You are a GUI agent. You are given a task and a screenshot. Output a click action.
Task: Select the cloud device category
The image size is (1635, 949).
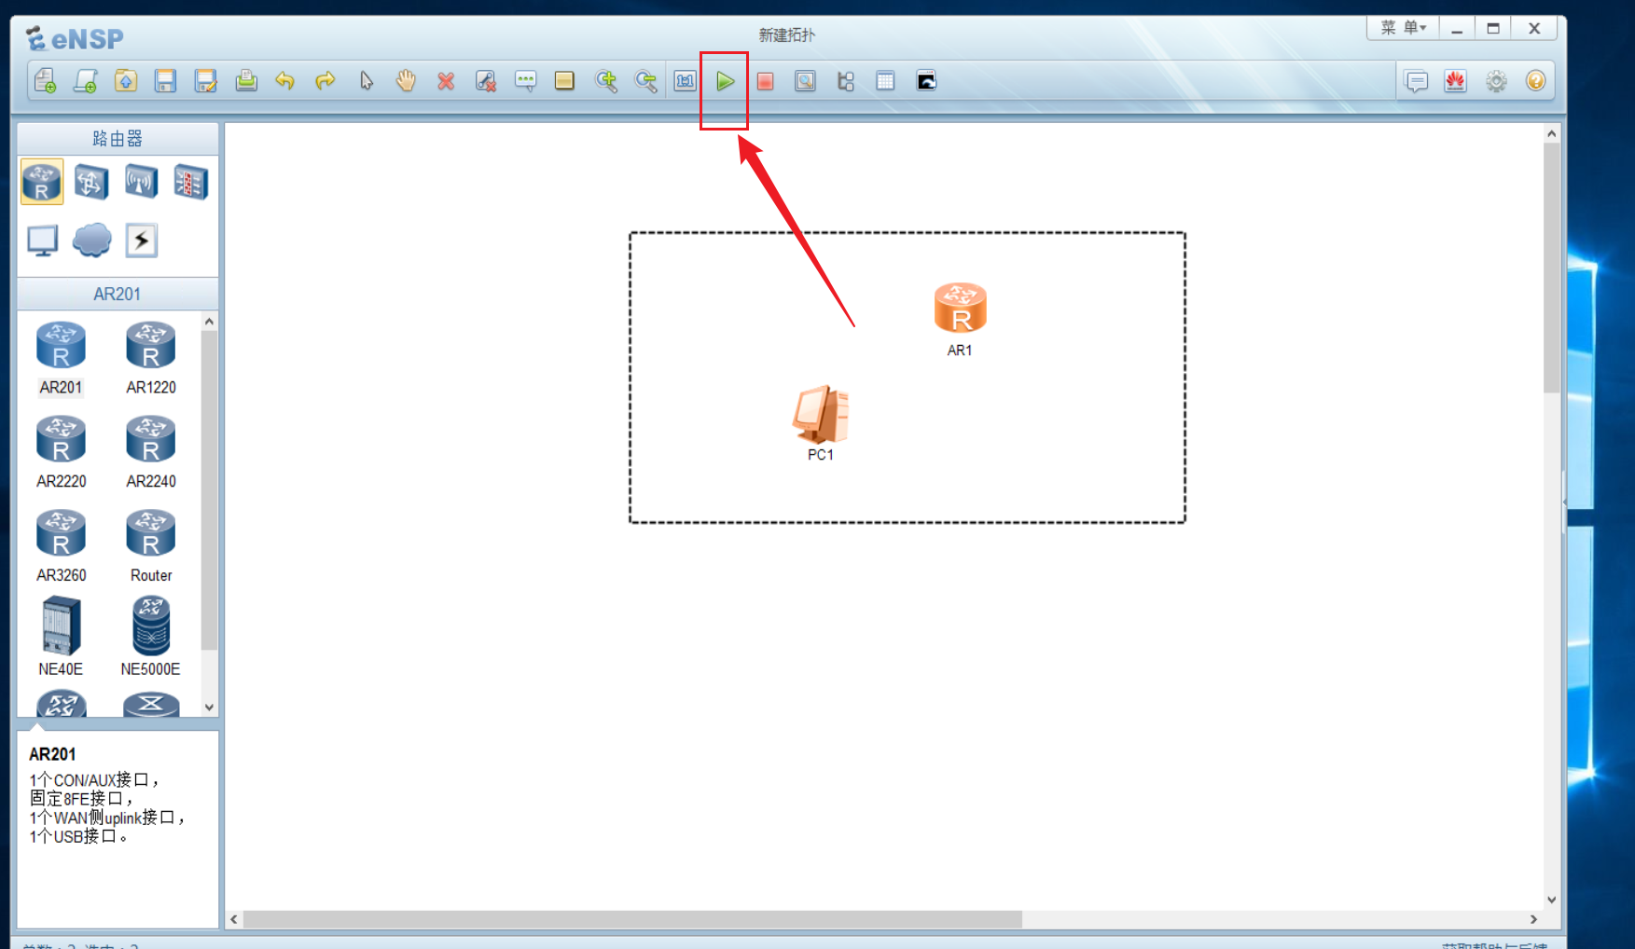coord(91,241)
